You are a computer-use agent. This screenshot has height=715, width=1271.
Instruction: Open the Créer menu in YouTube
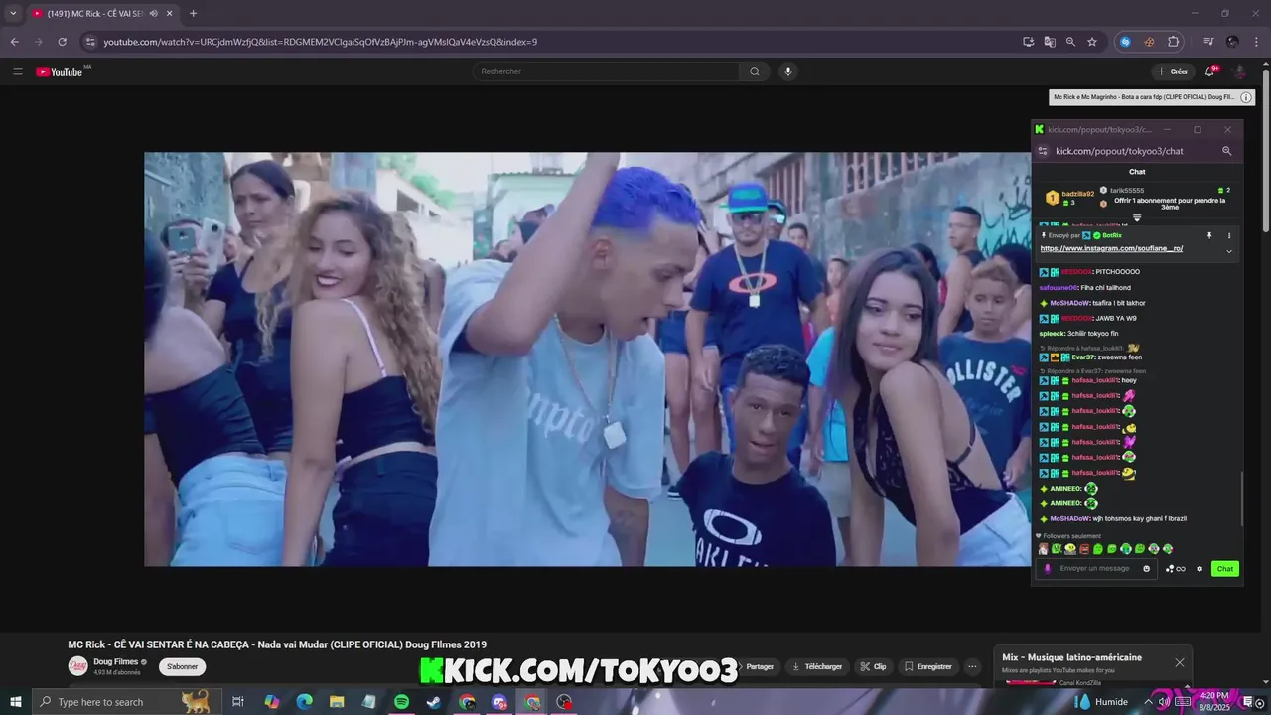coord(1172,71)
